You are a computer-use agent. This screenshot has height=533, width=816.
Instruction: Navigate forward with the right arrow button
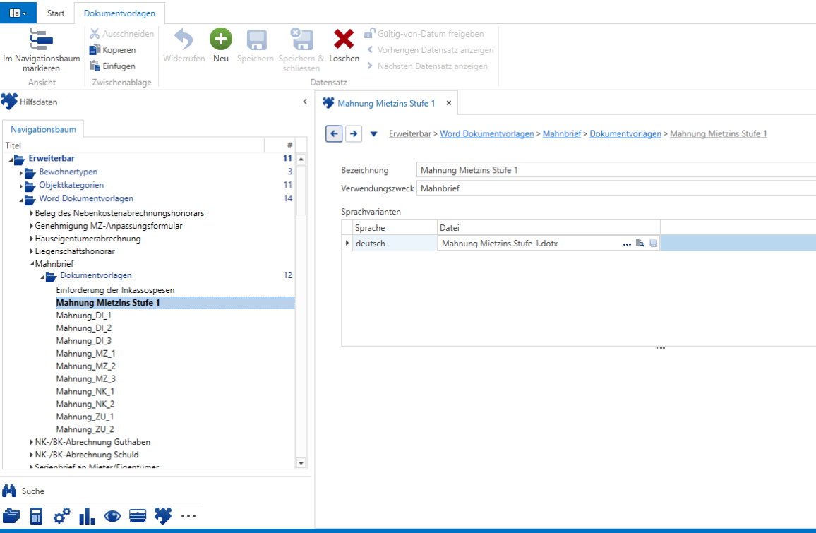[x=354, y=133]
